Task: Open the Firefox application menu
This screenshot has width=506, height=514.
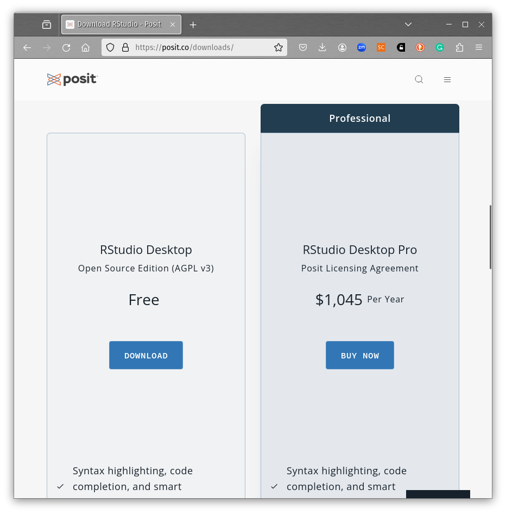Action: click(x=479, y=48)
